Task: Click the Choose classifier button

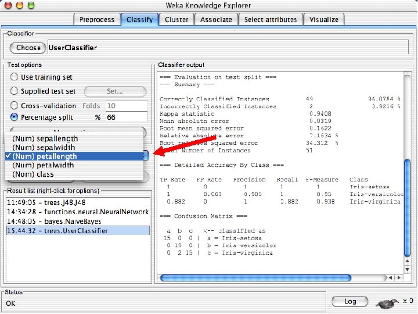Action: [28, 48]
